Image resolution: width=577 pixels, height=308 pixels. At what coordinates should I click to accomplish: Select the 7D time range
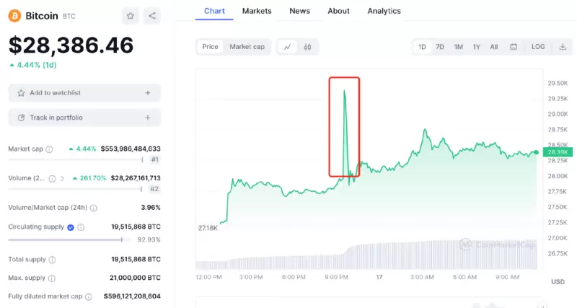point(440,47)
